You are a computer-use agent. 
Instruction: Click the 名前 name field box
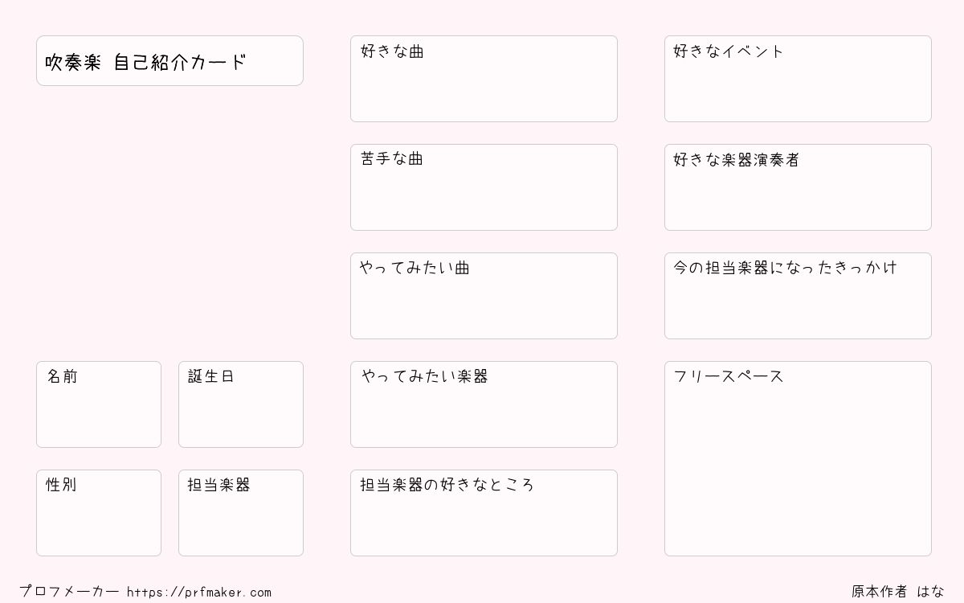pos(99,404)
